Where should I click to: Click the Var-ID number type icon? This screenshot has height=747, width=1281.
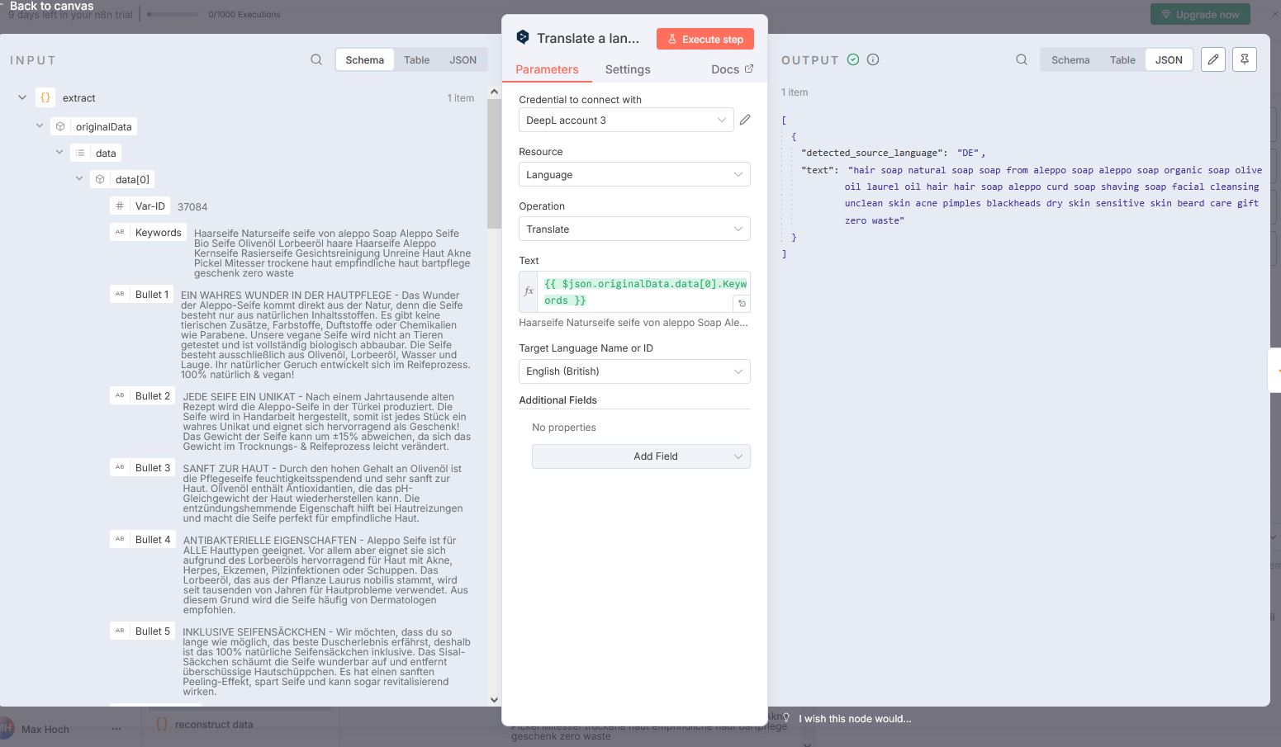pos(120,206)
